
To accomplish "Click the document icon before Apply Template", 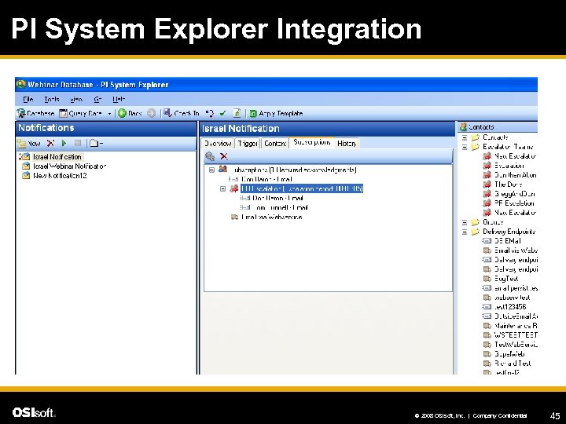I will 237,113.
